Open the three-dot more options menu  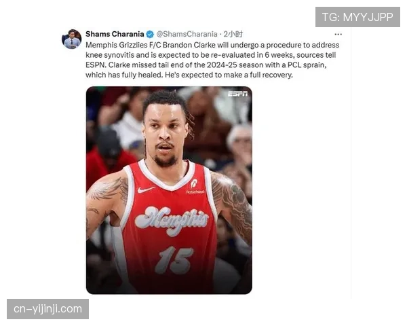[x=338, y=35]
